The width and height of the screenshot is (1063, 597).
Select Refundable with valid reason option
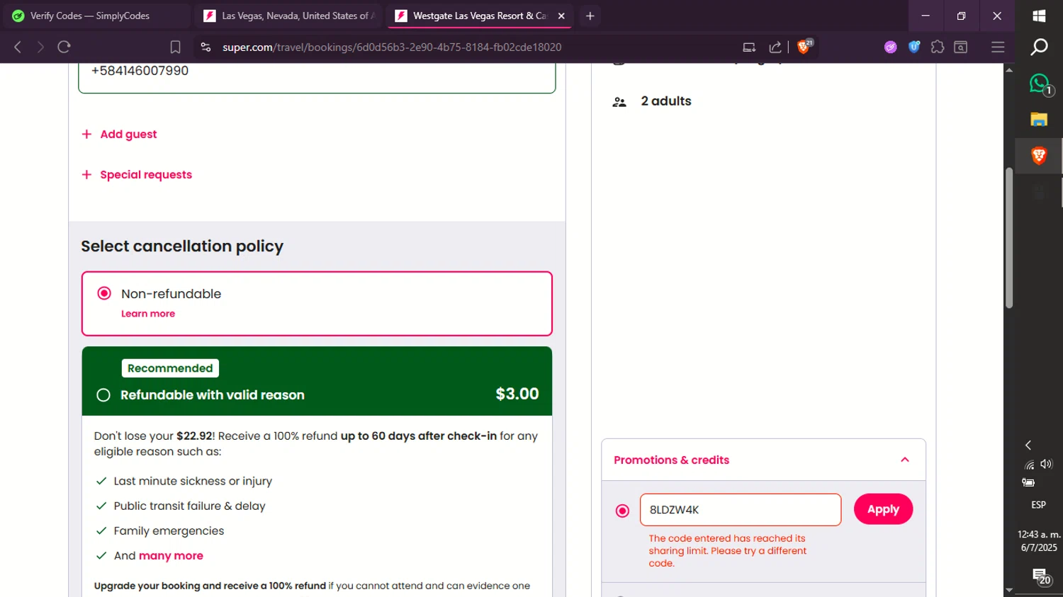(103, 395)
